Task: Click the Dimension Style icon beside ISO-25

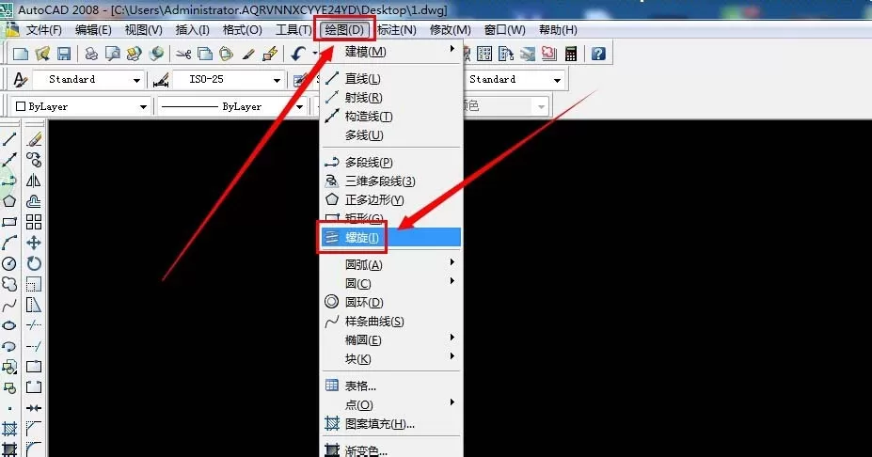Action: click(x=161, y=80)
